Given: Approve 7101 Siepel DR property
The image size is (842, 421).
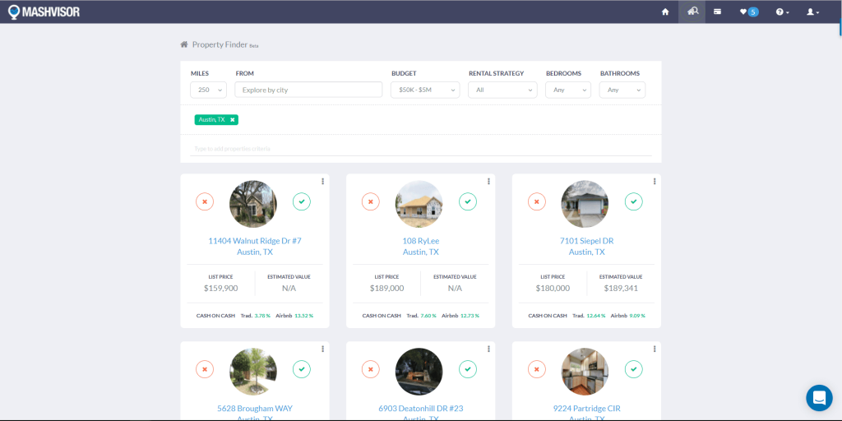Looking at the screenshot, I should 633,201.
